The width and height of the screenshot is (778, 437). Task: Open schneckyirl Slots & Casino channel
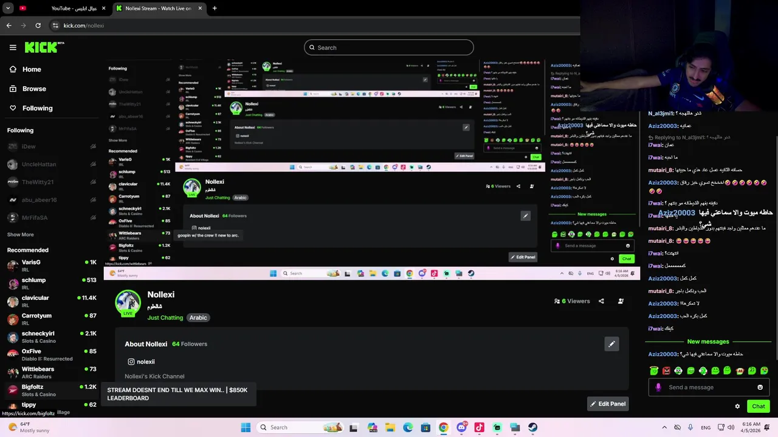[x=51, y=337]
